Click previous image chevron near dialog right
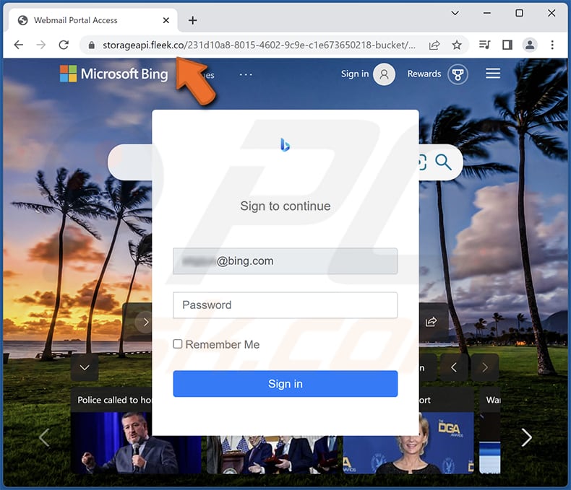The width and height of the screenshot is (571, 490). coord(454,367)
